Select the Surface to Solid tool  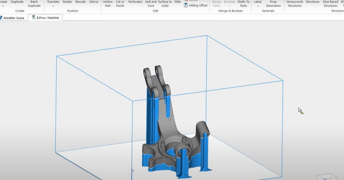165,4
